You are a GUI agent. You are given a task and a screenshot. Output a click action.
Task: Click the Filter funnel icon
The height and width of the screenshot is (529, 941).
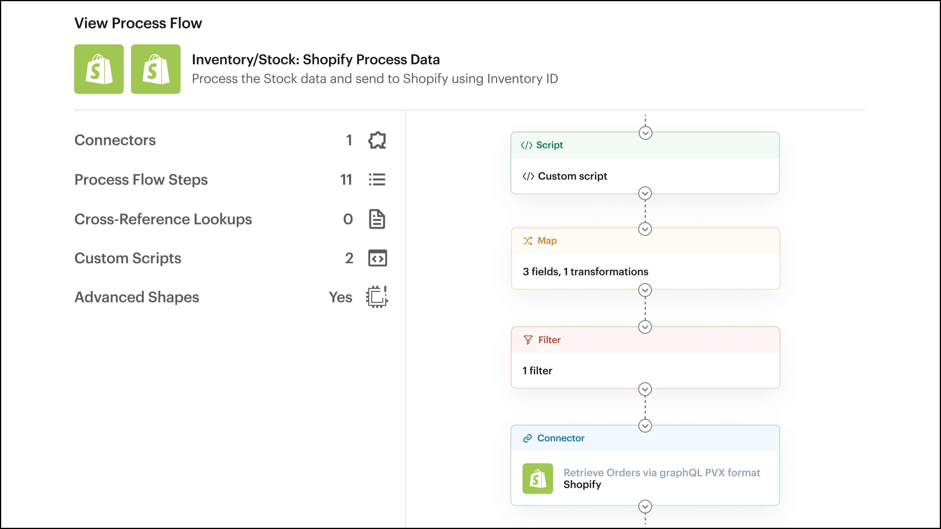[528, 340]
